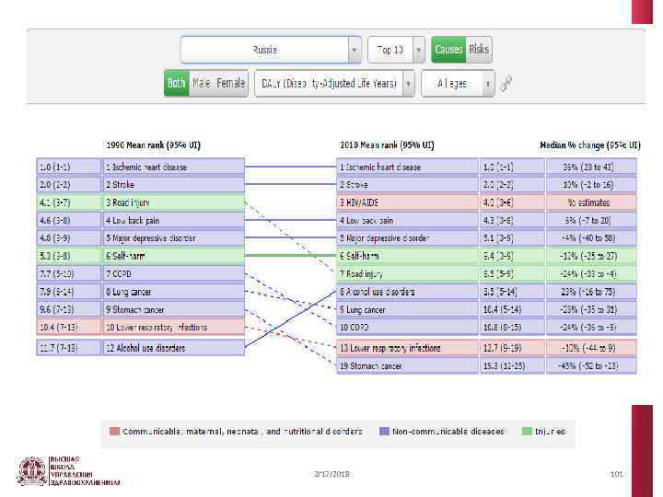The width and height of the screenshot is (663, 497).
Task: Click 2010 row '5 Major depressive disorder'
Action: click(x=408, y=238)
